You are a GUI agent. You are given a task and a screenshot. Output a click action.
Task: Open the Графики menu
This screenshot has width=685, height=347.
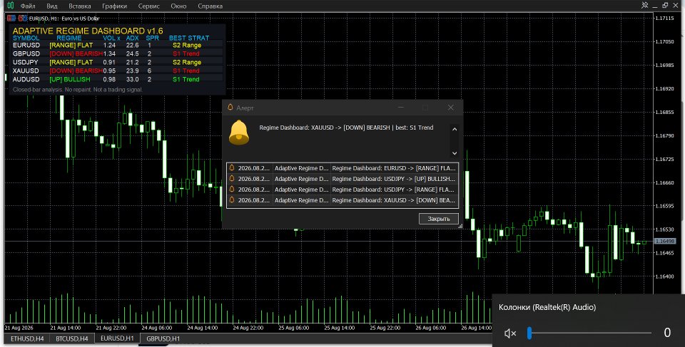114,6
